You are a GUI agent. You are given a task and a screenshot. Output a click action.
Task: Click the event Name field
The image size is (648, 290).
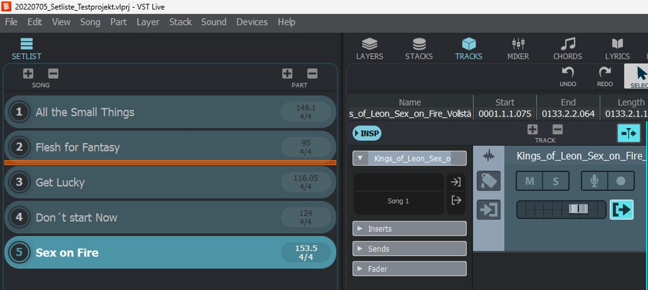[x=410, y=114]
